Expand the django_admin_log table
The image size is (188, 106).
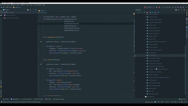click(x=146, y=28)
